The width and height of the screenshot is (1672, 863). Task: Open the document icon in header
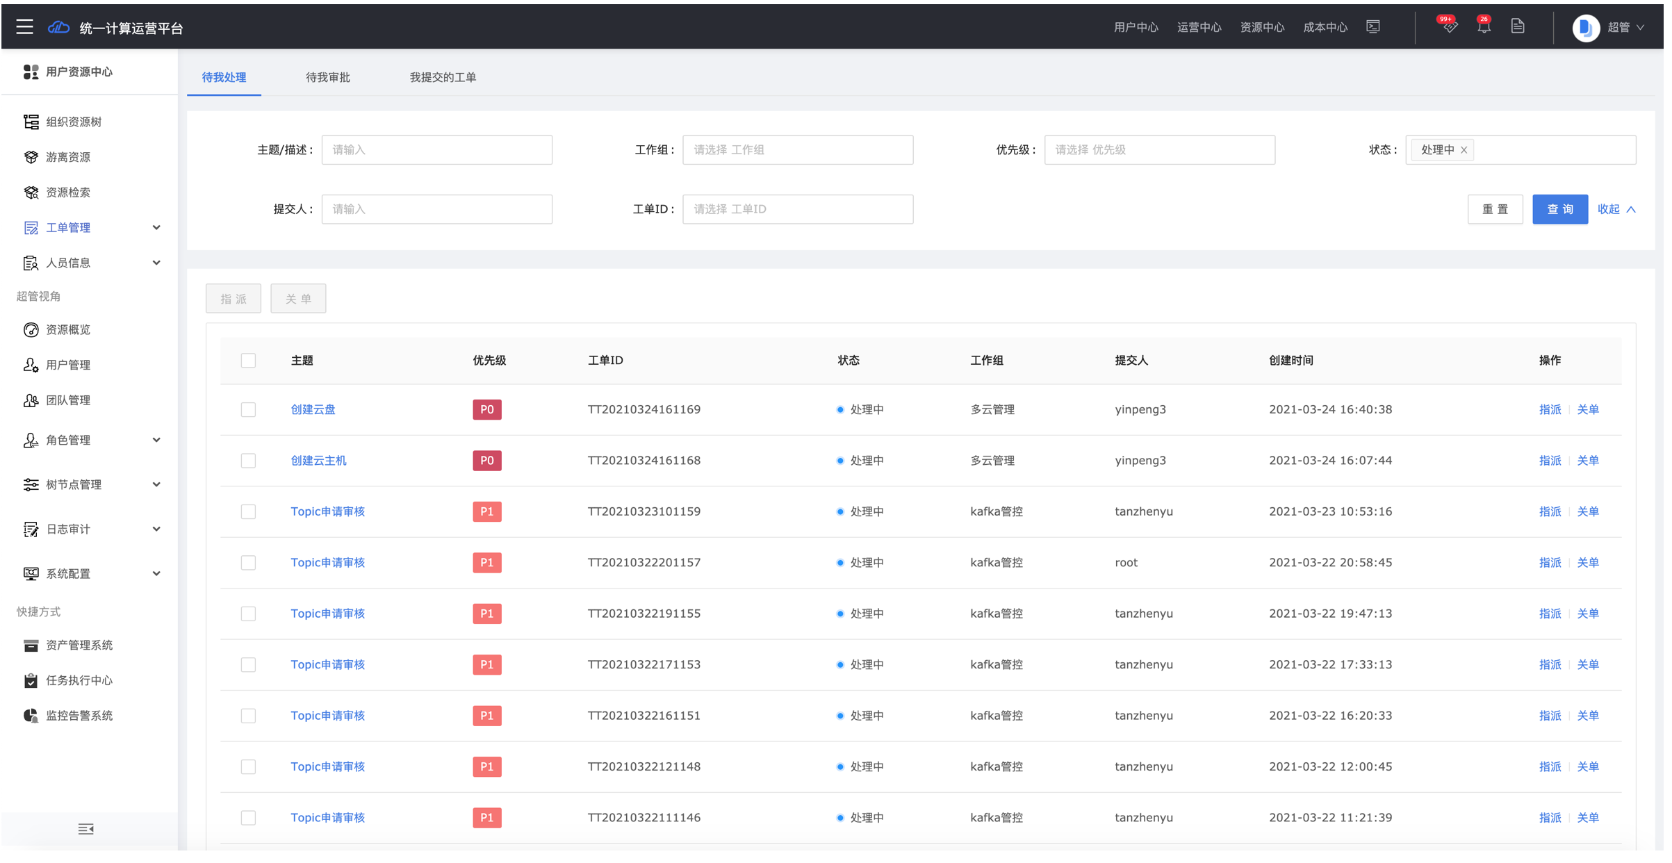click(x=1518, y=26)
